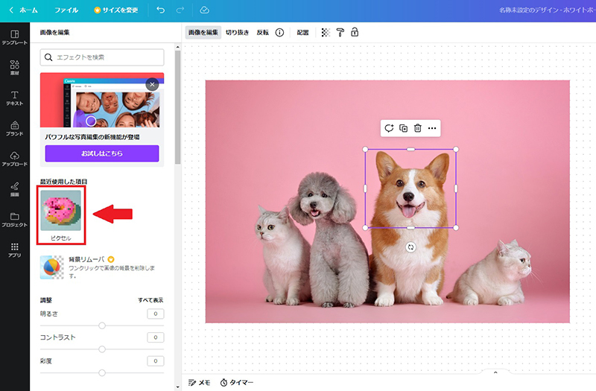Click the duplicate icon on floating toolbar

(x=403, y=128)
